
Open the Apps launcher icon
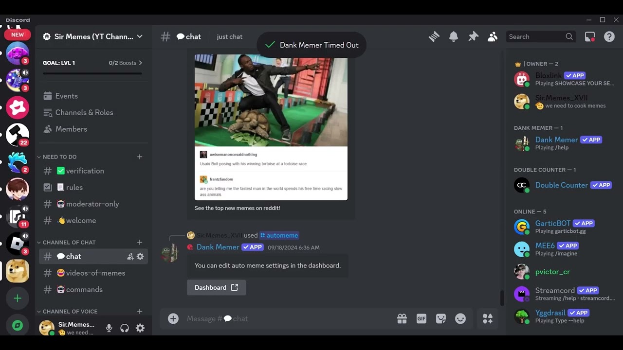488,318
